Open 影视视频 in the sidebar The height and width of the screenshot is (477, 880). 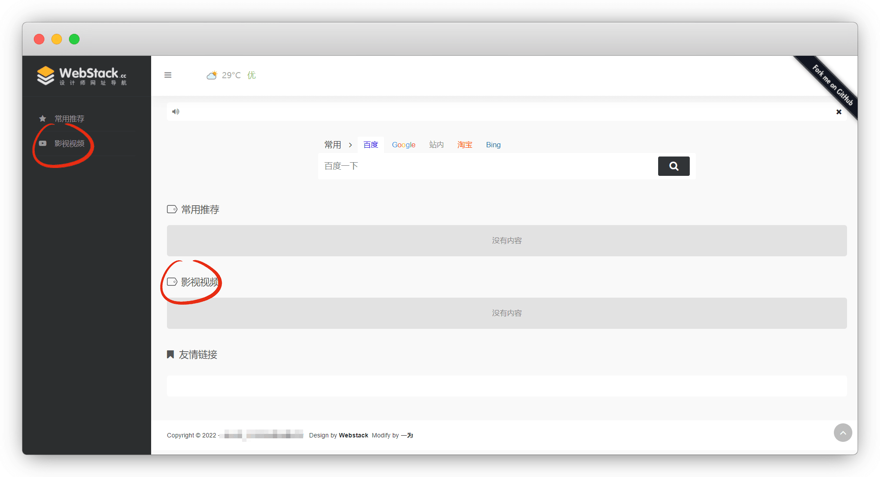click(69, 144)
